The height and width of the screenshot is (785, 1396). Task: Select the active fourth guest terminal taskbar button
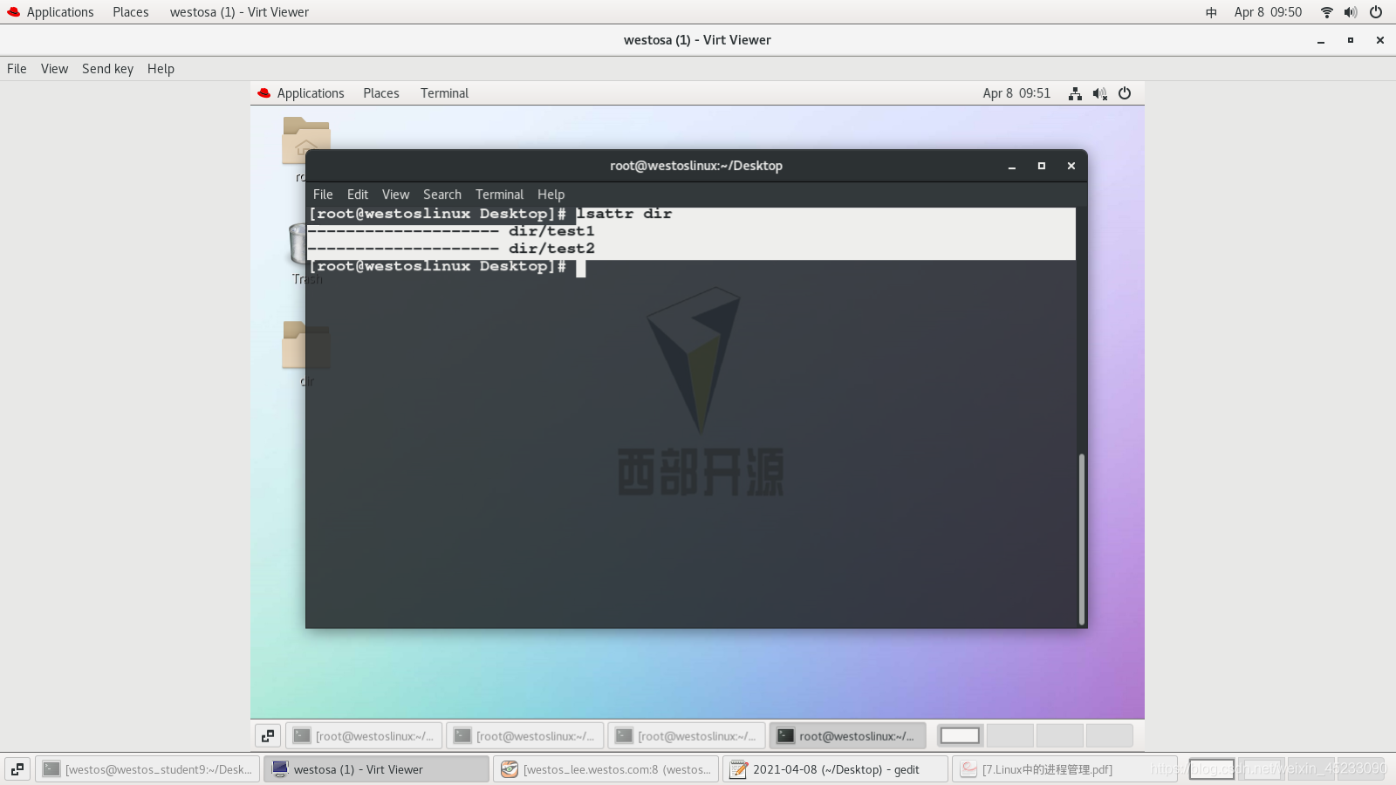point(847,736)
